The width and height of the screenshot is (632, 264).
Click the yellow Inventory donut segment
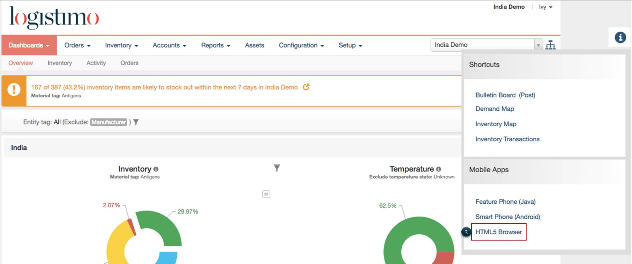pyautogui.click(x=118, y=244)
